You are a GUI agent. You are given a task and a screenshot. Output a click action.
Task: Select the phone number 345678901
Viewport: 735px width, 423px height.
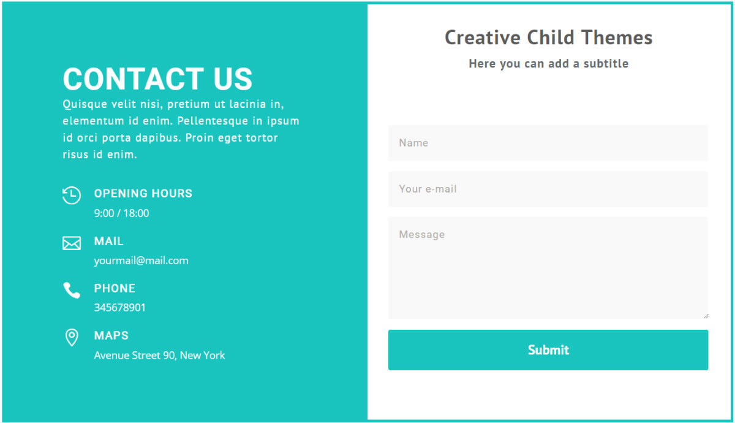(x=120, y=308)
